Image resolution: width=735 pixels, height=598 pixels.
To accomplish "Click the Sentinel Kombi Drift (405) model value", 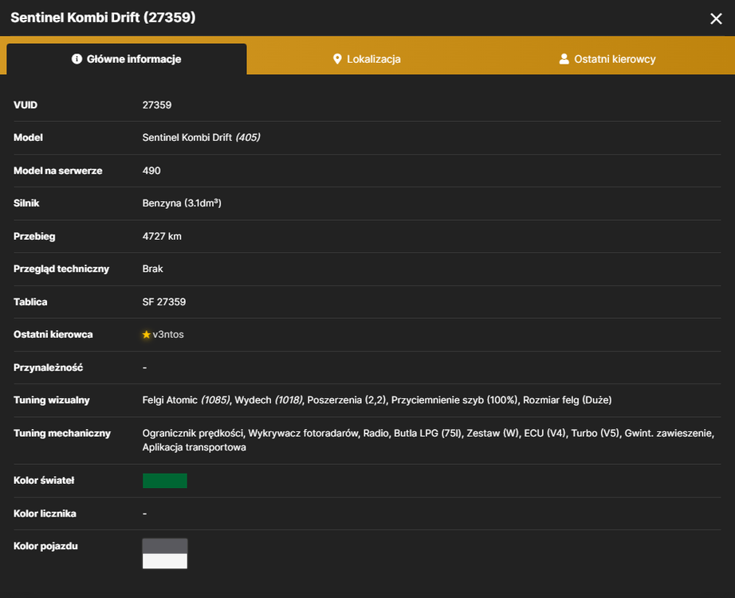I will [x=201, y=137].
